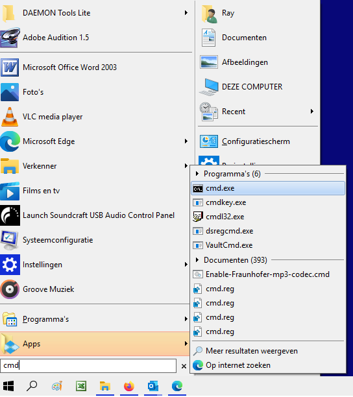353x397 pixels.
Task: Open the Verkenner folder icon
Action: pyautogui.click(x=10, y=166)
